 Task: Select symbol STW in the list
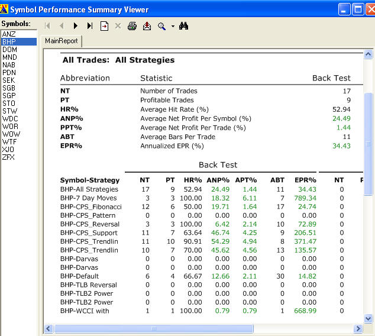pos(19,111)
